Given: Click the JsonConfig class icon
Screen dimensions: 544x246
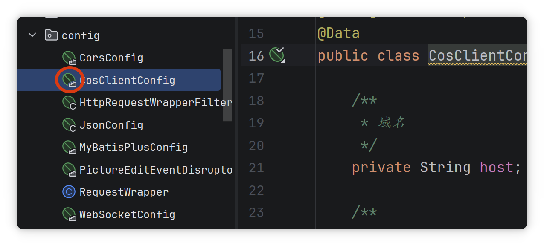Looking at the screenshot, I should click(x=69, y=125).
